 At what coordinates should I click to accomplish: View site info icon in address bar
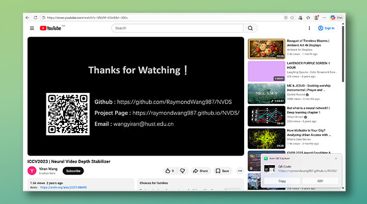(43, 17)
